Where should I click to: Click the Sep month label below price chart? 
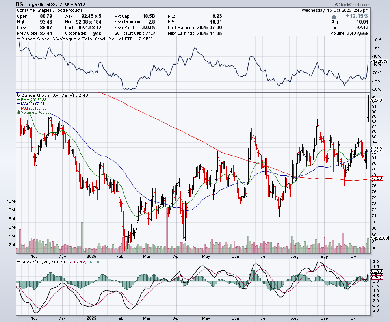[x=324, y=256]
